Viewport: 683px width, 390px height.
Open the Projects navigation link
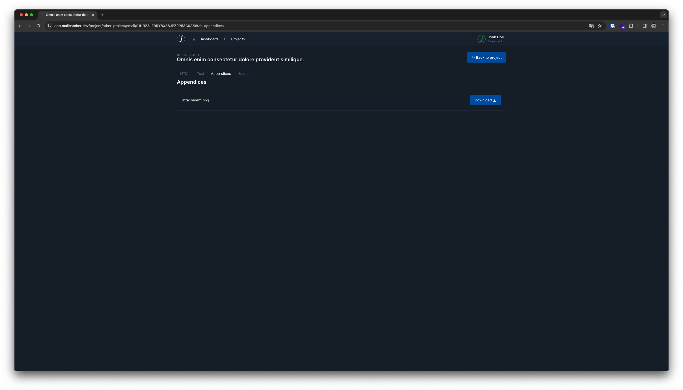tap(237, 39)
